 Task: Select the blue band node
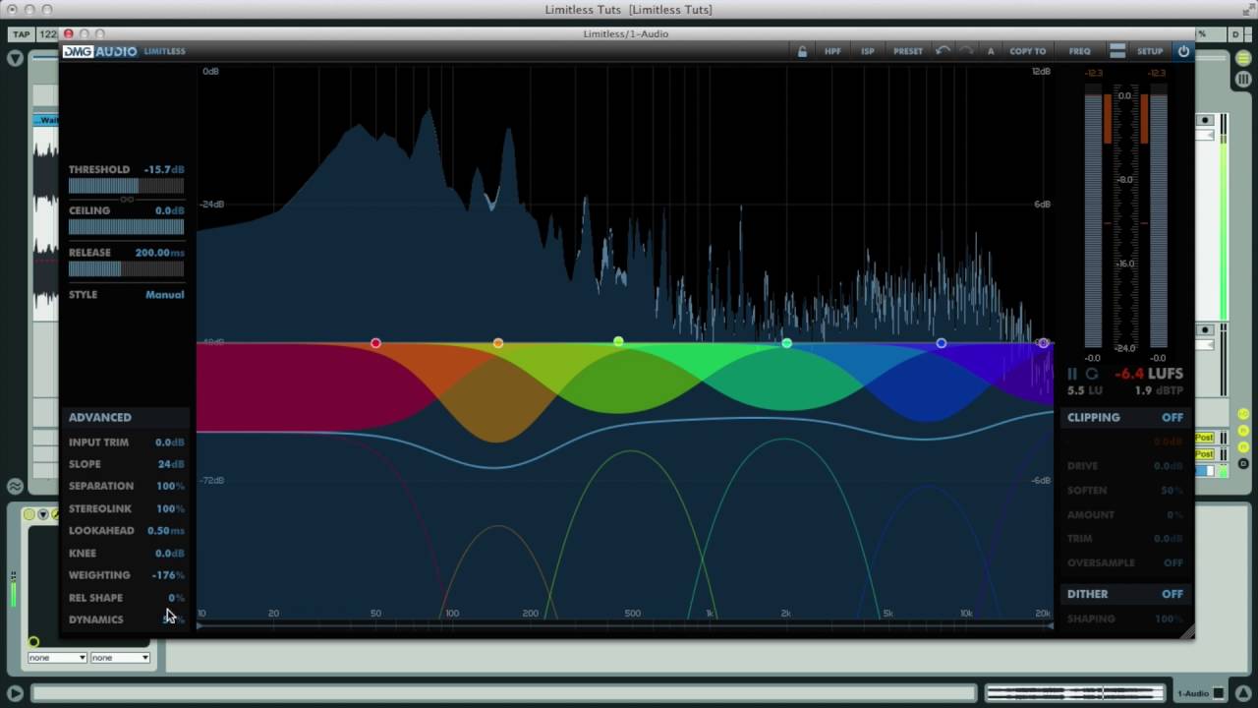pos(942,343)
